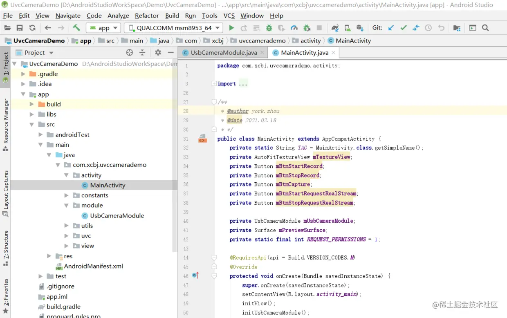Build project with the hammer icon
The image size is (507, 318).
click(76, 28)
